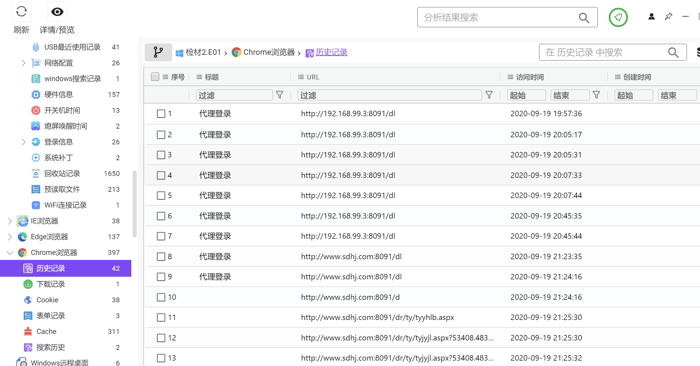
Task: Click the 访问时间 column header
Action: tap(530, 77)
